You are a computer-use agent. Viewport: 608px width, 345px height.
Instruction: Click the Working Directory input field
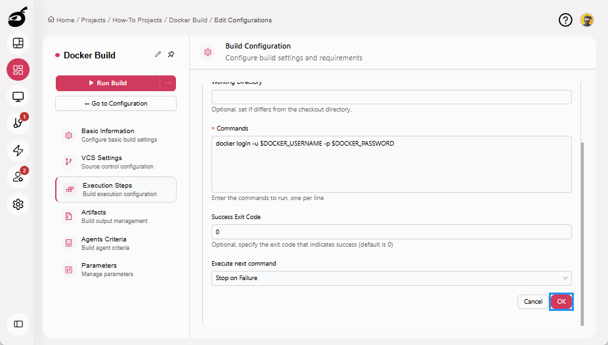pos(391,97)
